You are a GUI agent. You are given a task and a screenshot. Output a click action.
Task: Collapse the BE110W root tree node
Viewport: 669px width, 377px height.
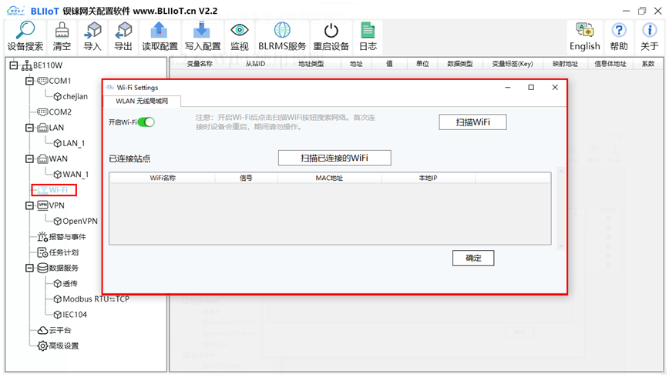[14, 65]
